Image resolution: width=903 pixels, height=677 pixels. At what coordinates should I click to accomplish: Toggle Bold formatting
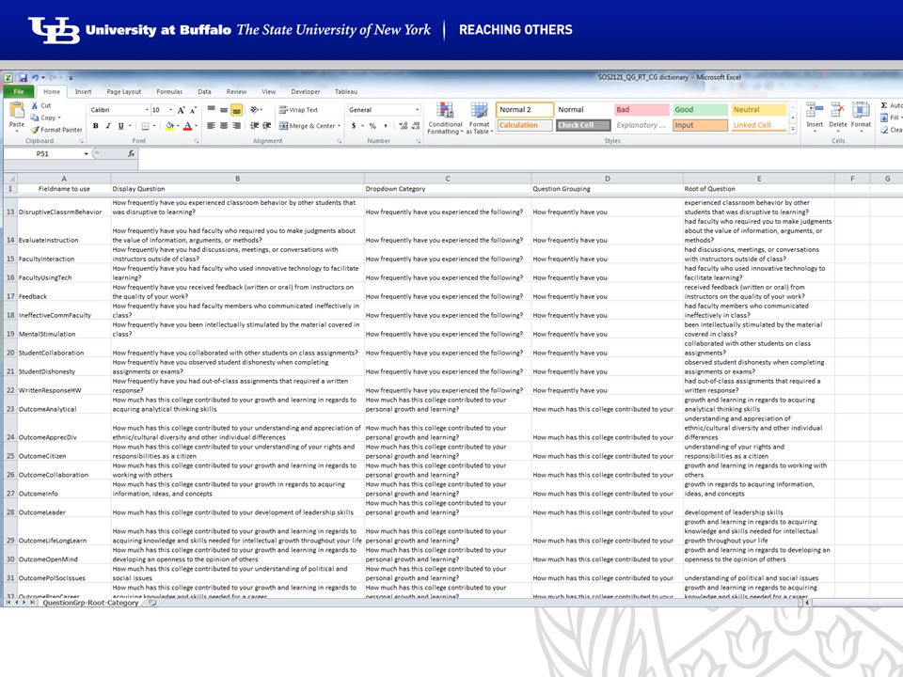(x=96, y=125)
